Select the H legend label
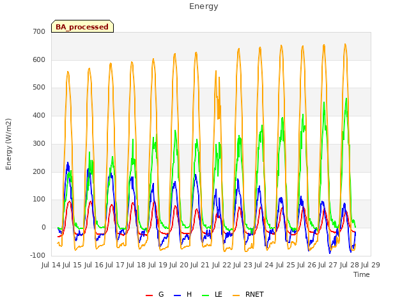Screen dimensions: 409x307 coord(189,294)
